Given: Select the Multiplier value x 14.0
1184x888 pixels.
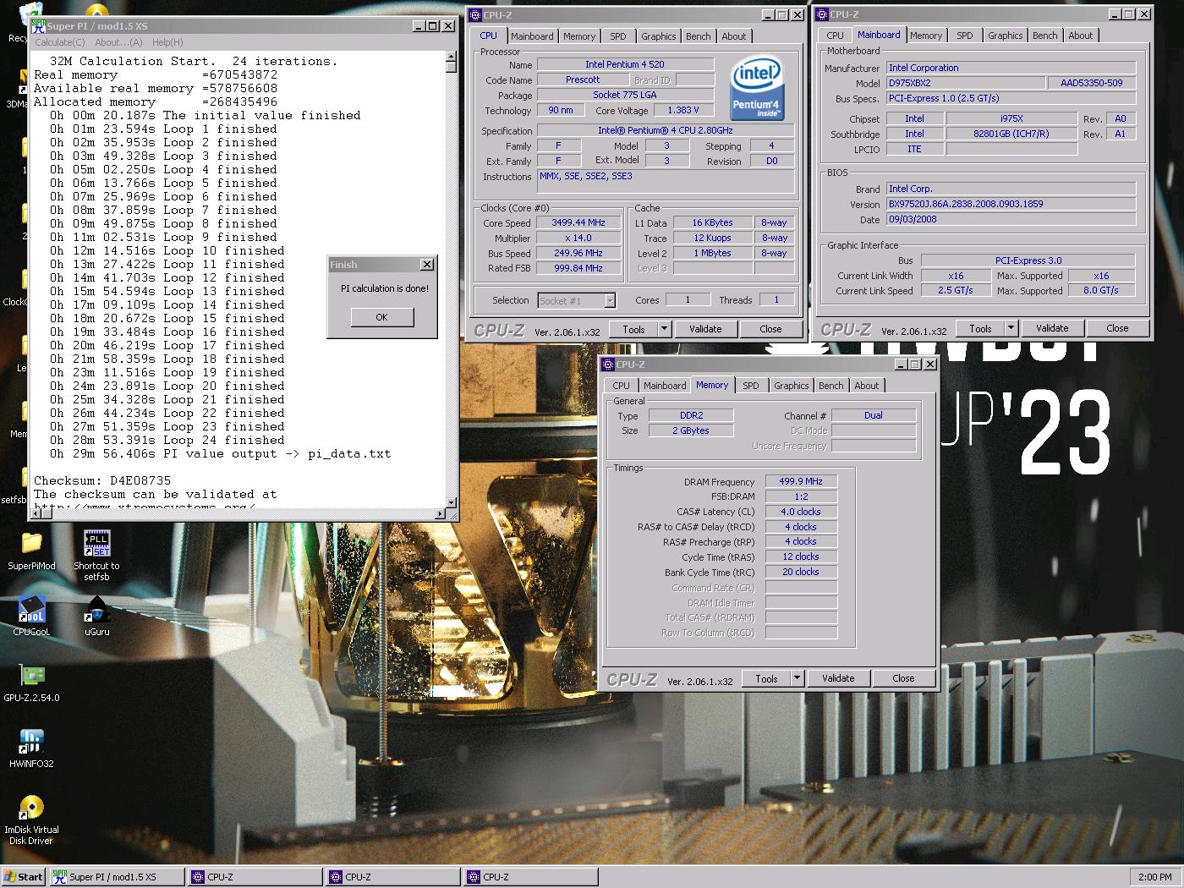Looking at the screenshot, I should tap(578, 238).
